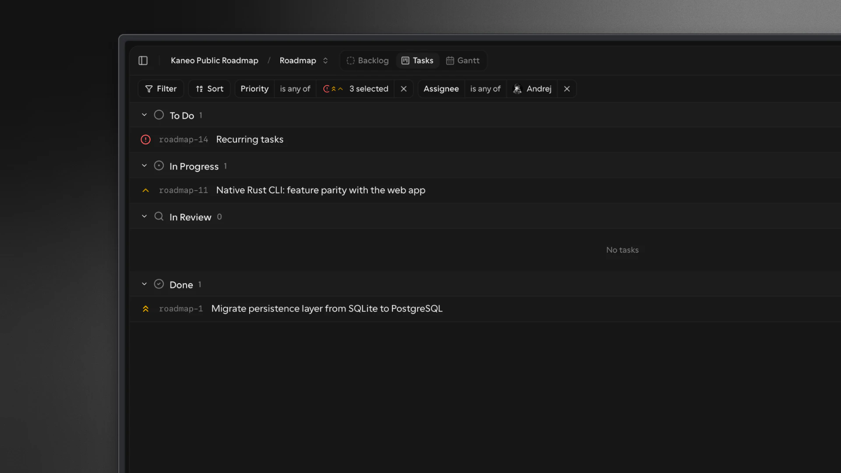The height and width of the screenshot is (473, 841).
Task: Open task 'Migrate persistence layer from SQLite to PostgreSQL'
Action: tap(327, 309)
